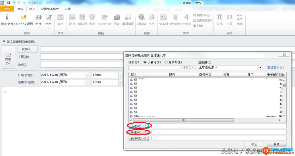Screen dimensions: 295x156
Task: Click the Attach File paperclip icon
Action: pos(7,18)
